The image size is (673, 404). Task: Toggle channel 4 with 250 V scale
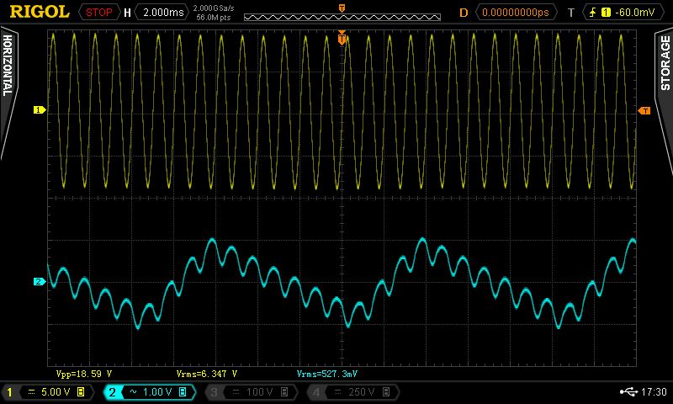pyautogui.click(x=349, y=392)
